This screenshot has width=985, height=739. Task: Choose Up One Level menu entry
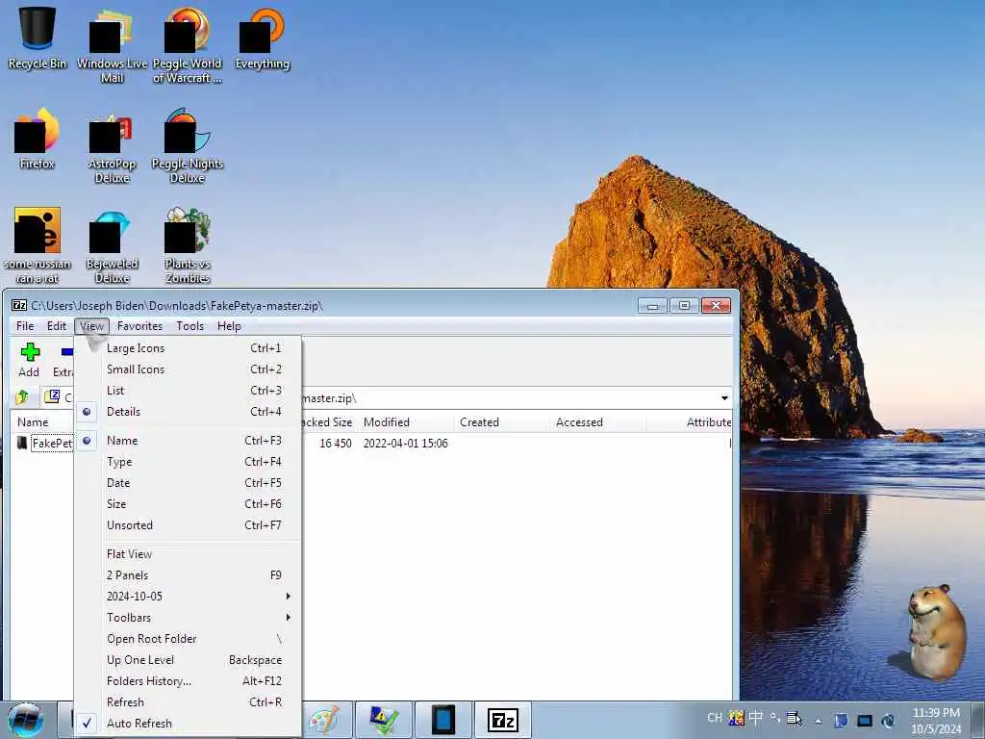point(189,660)
